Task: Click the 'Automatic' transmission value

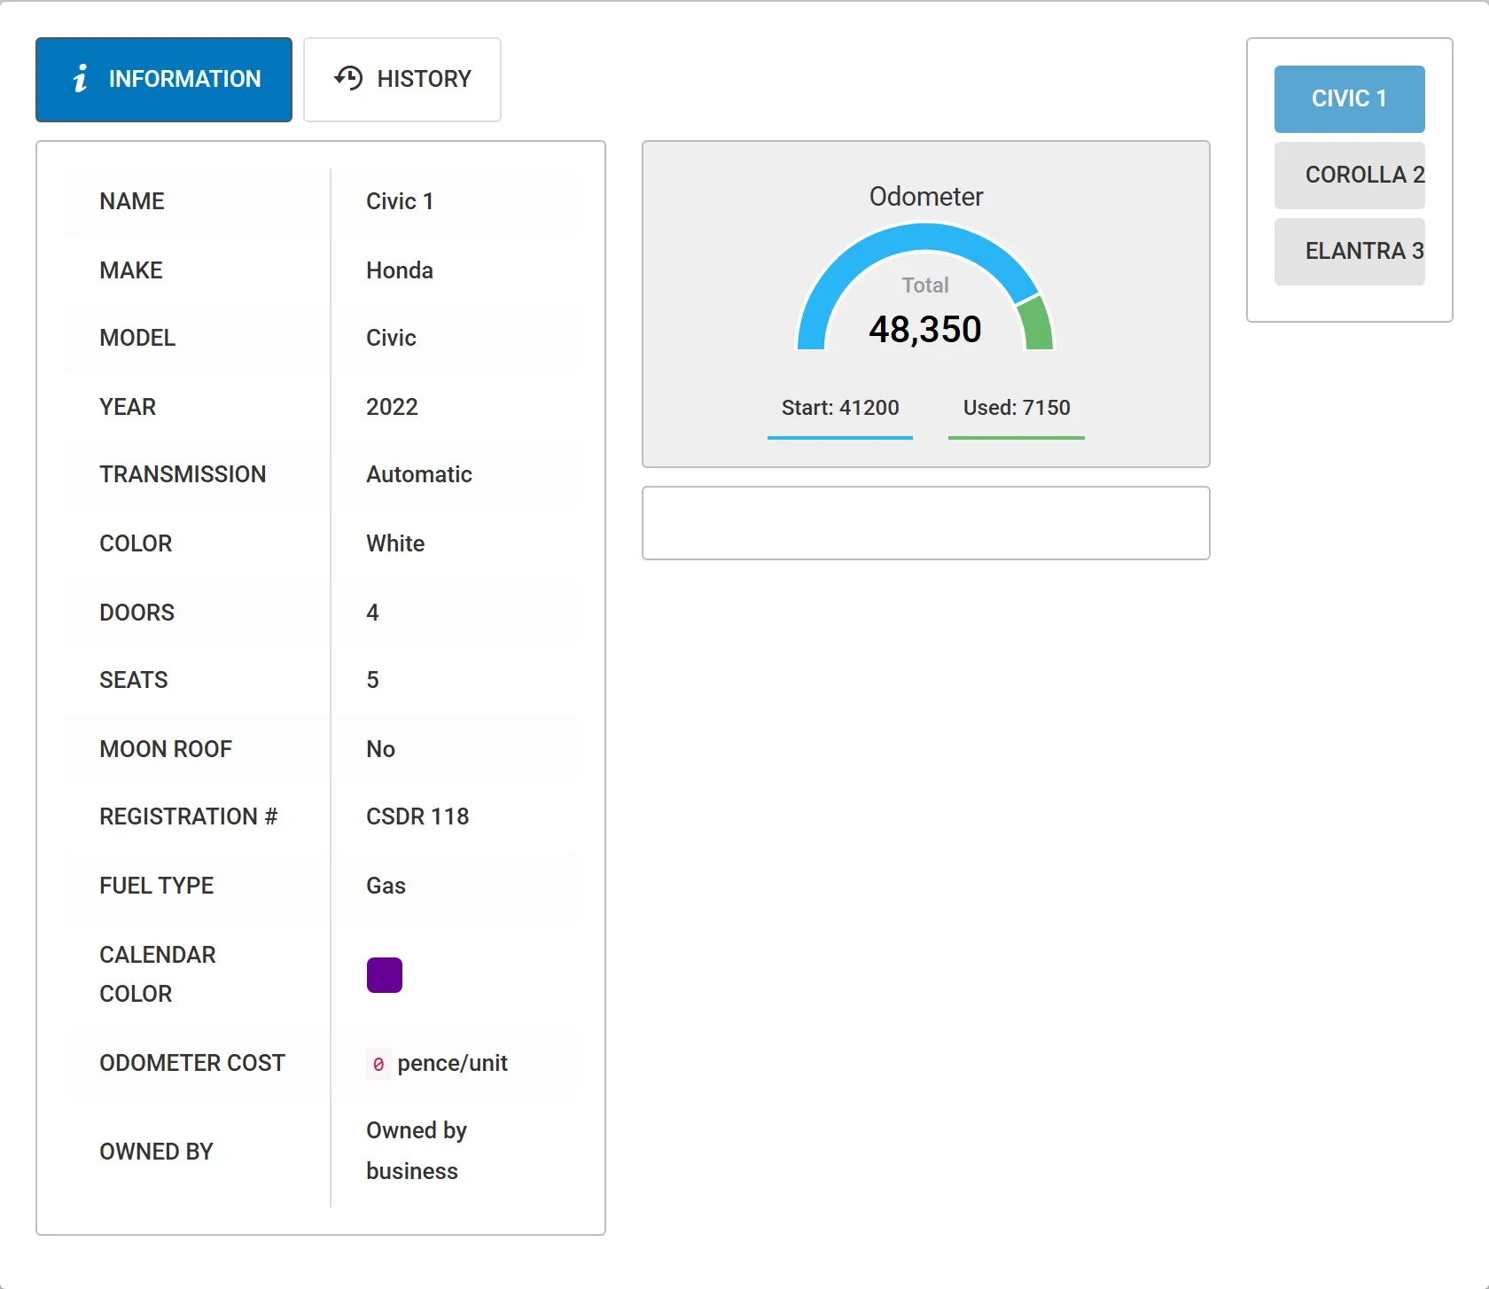Action: tap(419, 474)
